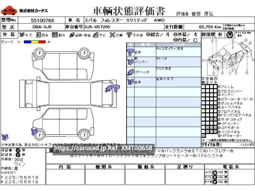The width and height of the screenshot is (255, 191).
Task: Click the キズ scratch legend icon
Action: click(22, 35)
